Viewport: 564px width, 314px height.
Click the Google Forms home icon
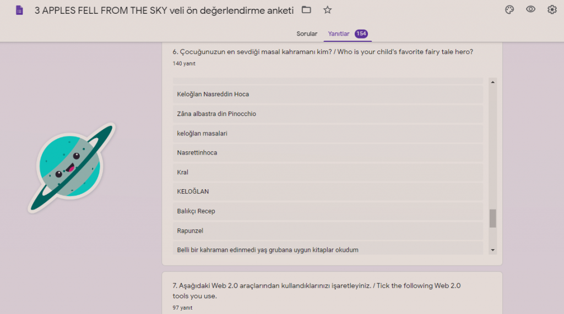(x=19, y=10)
